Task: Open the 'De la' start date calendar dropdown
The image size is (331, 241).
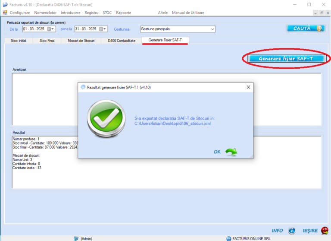Action: coord(50,29)
